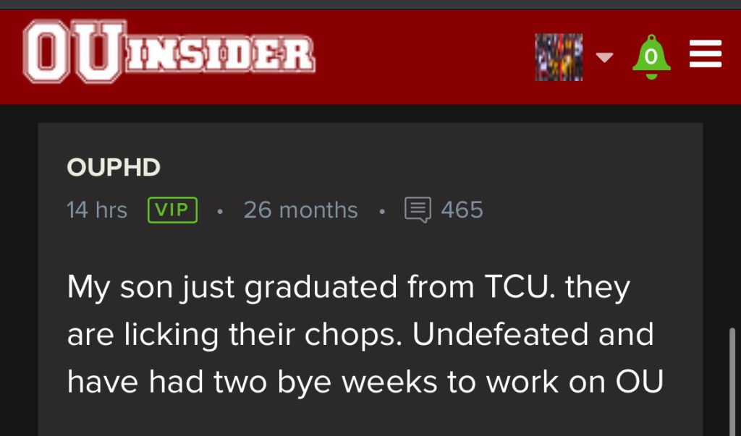Click the 14 hrs post timestamp
741x436 pixels.
(x=97, y=210)
